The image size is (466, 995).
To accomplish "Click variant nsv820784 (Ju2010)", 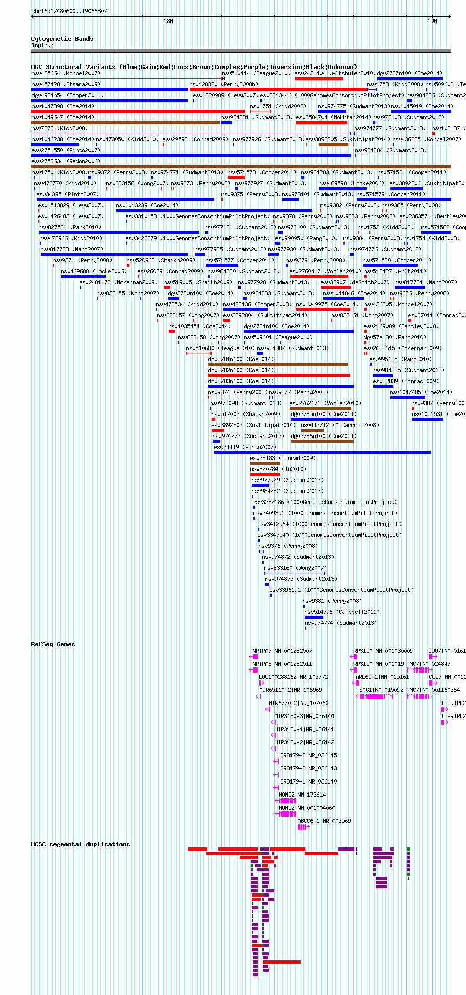I will 265,474.
